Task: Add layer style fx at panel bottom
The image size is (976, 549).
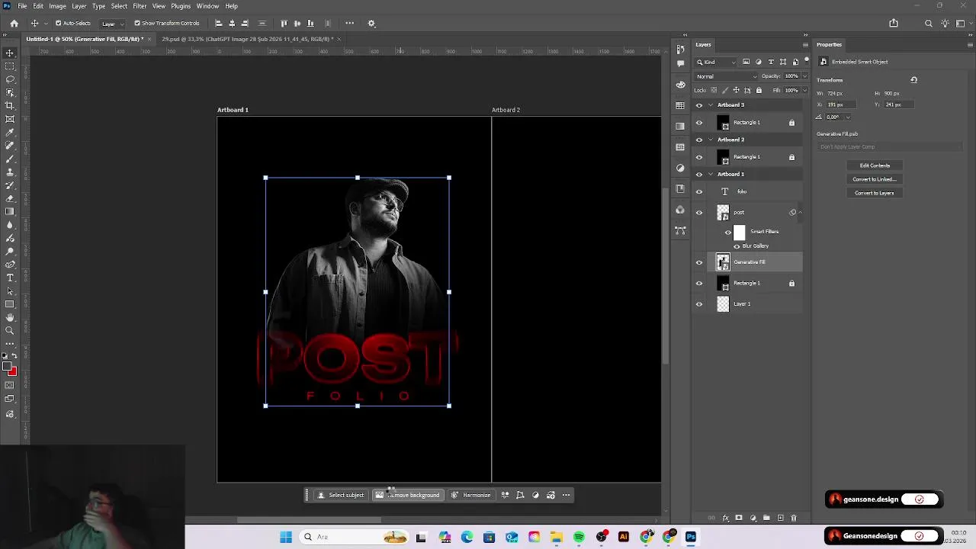Action: click(x=726, y=518)
